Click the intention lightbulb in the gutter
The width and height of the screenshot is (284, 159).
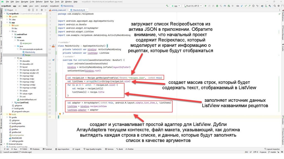(60, 114)
